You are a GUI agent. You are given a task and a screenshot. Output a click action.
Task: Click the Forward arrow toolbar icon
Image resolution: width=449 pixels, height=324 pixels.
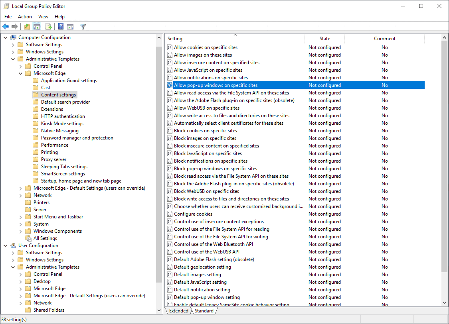[x=15, y=27]
